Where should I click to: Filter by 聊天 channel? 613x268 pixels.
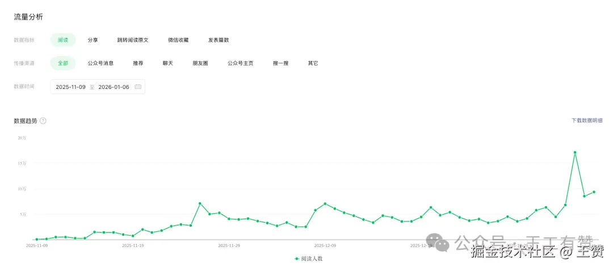click(167, 63)
